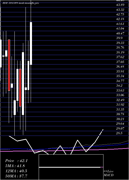Click the 42.18 price axis label

point(120,19)
